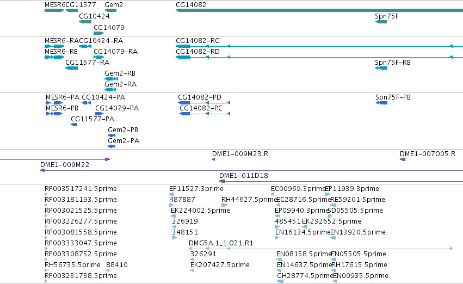The image size is (463, 284).
Task: Select the CG14079-PA protein label
Action: (117, 108)
